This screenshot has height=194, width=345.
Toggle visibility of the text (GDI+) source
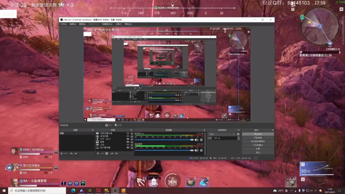point(128,139)
